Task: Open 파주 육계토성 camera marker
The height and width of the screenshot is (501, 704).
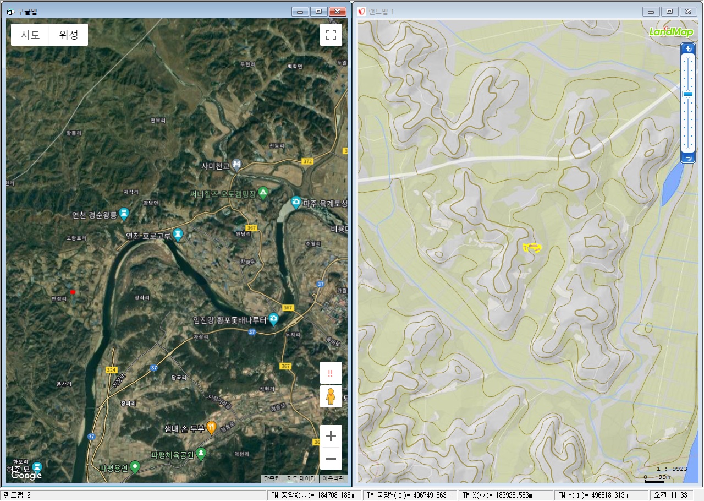Action: tap(296, 203)
